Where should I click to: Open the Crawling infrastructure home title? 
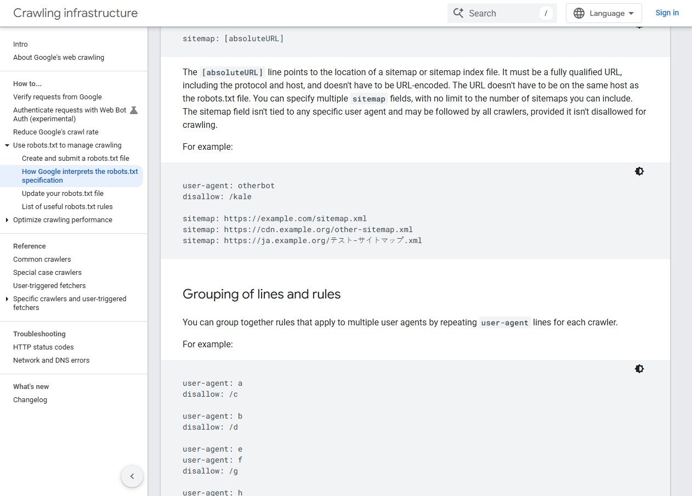tap(76, 13)
